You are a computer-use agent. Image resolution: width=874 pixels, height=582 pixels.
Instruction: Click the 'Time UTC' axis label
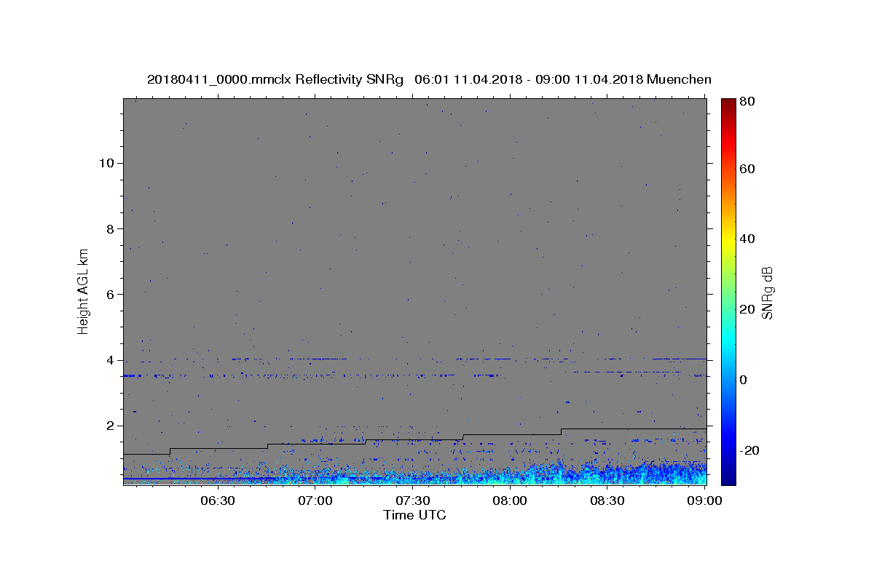(414, 515)
